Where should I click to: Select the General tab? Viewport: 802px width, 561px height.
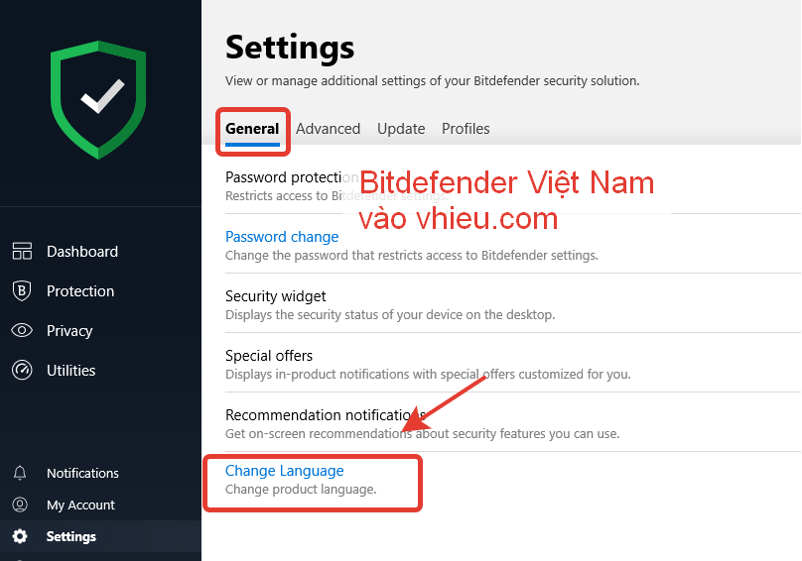click(252, 129)
